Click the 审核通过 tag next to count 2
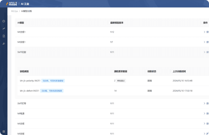This screenshot has width=209, height=135. [x=121, y=81]
